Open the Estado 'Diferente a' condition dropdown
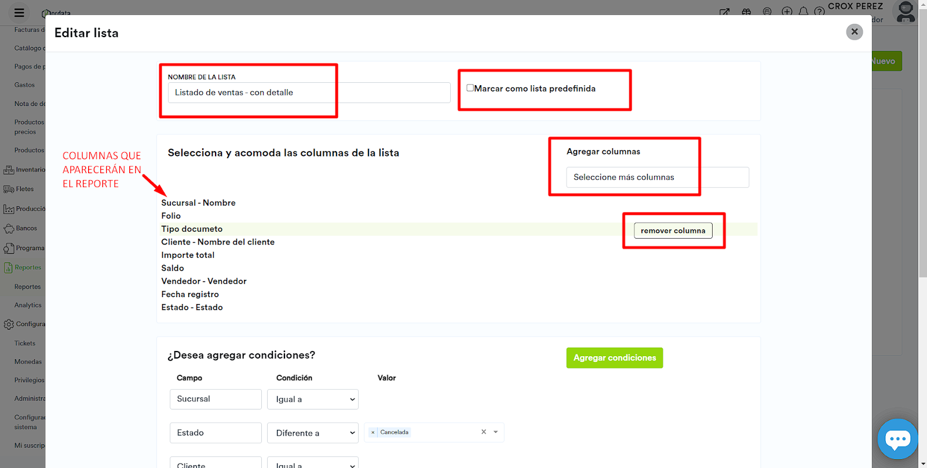Screen dimensions: 927x468 [x=313, y=433]
